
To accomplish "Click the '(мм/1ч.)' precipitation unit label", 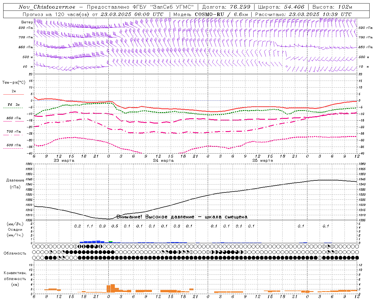I will coord(15,235).
